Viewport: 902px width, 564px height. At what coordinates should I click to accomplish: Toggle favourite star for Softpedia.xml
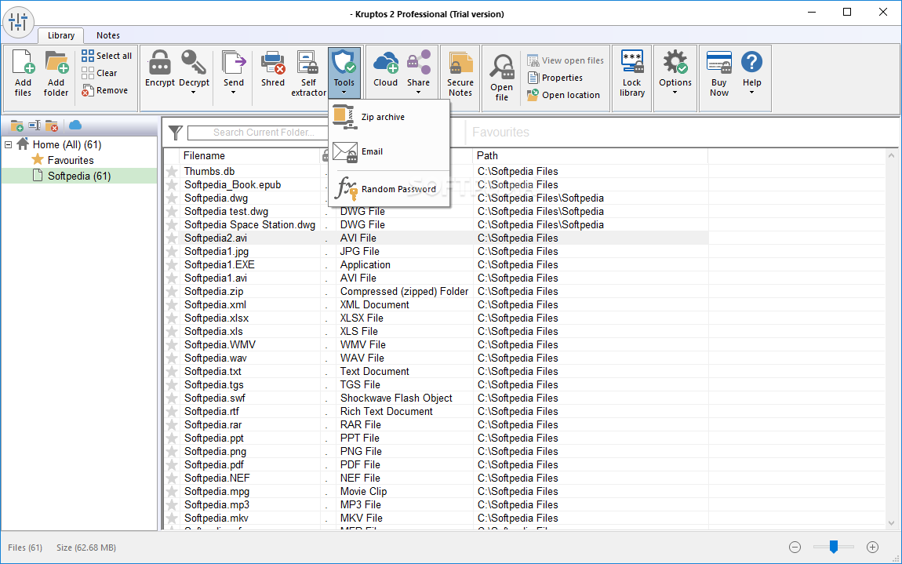(x=172, y=305)
